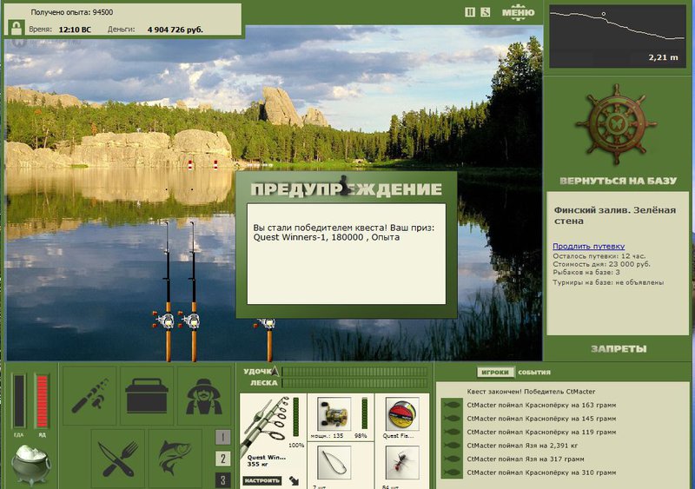The height and width of the screenshot is (489, 695).
Task: Open the fisherman profile icon
Action: 204,396
